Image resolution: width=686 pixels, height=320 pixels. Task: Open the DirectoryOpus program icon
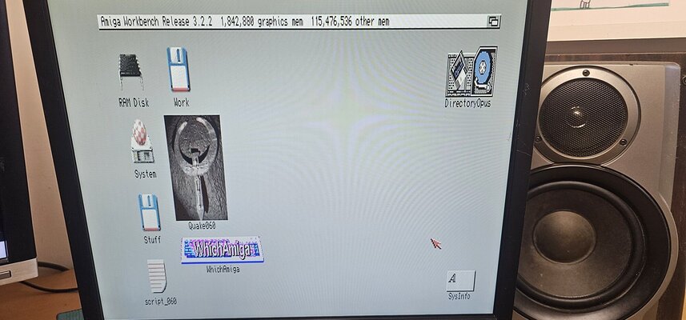(471, 72)
